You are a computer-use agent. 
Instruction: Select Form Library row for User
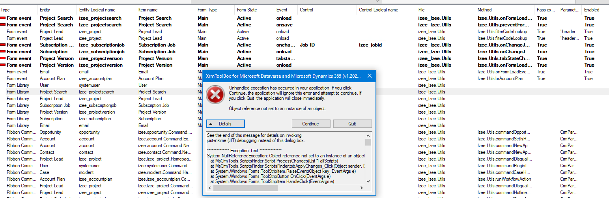(304, 85)
